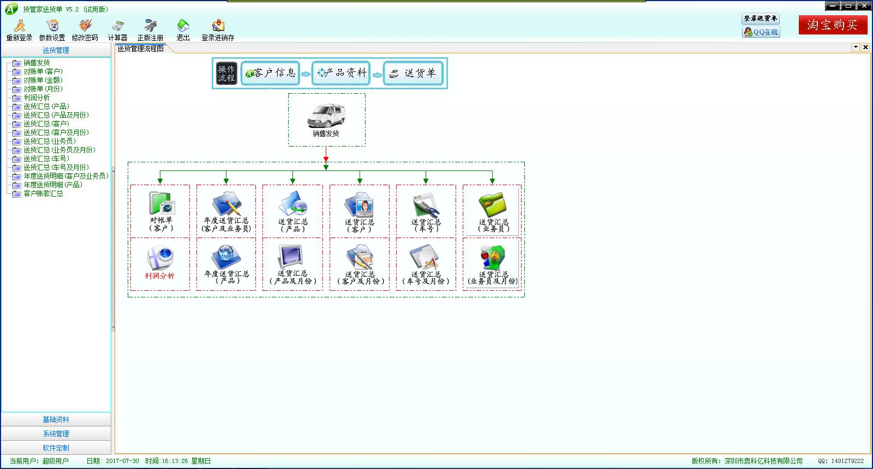Screen dimensions: 873x469
Task: Open 送货汇总(车号及月份) flowchart icon
Action: pos(426,264)
